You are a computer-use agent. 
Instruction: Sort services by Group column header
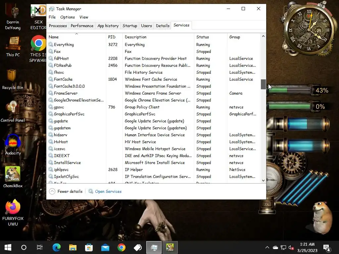[244, 37]
